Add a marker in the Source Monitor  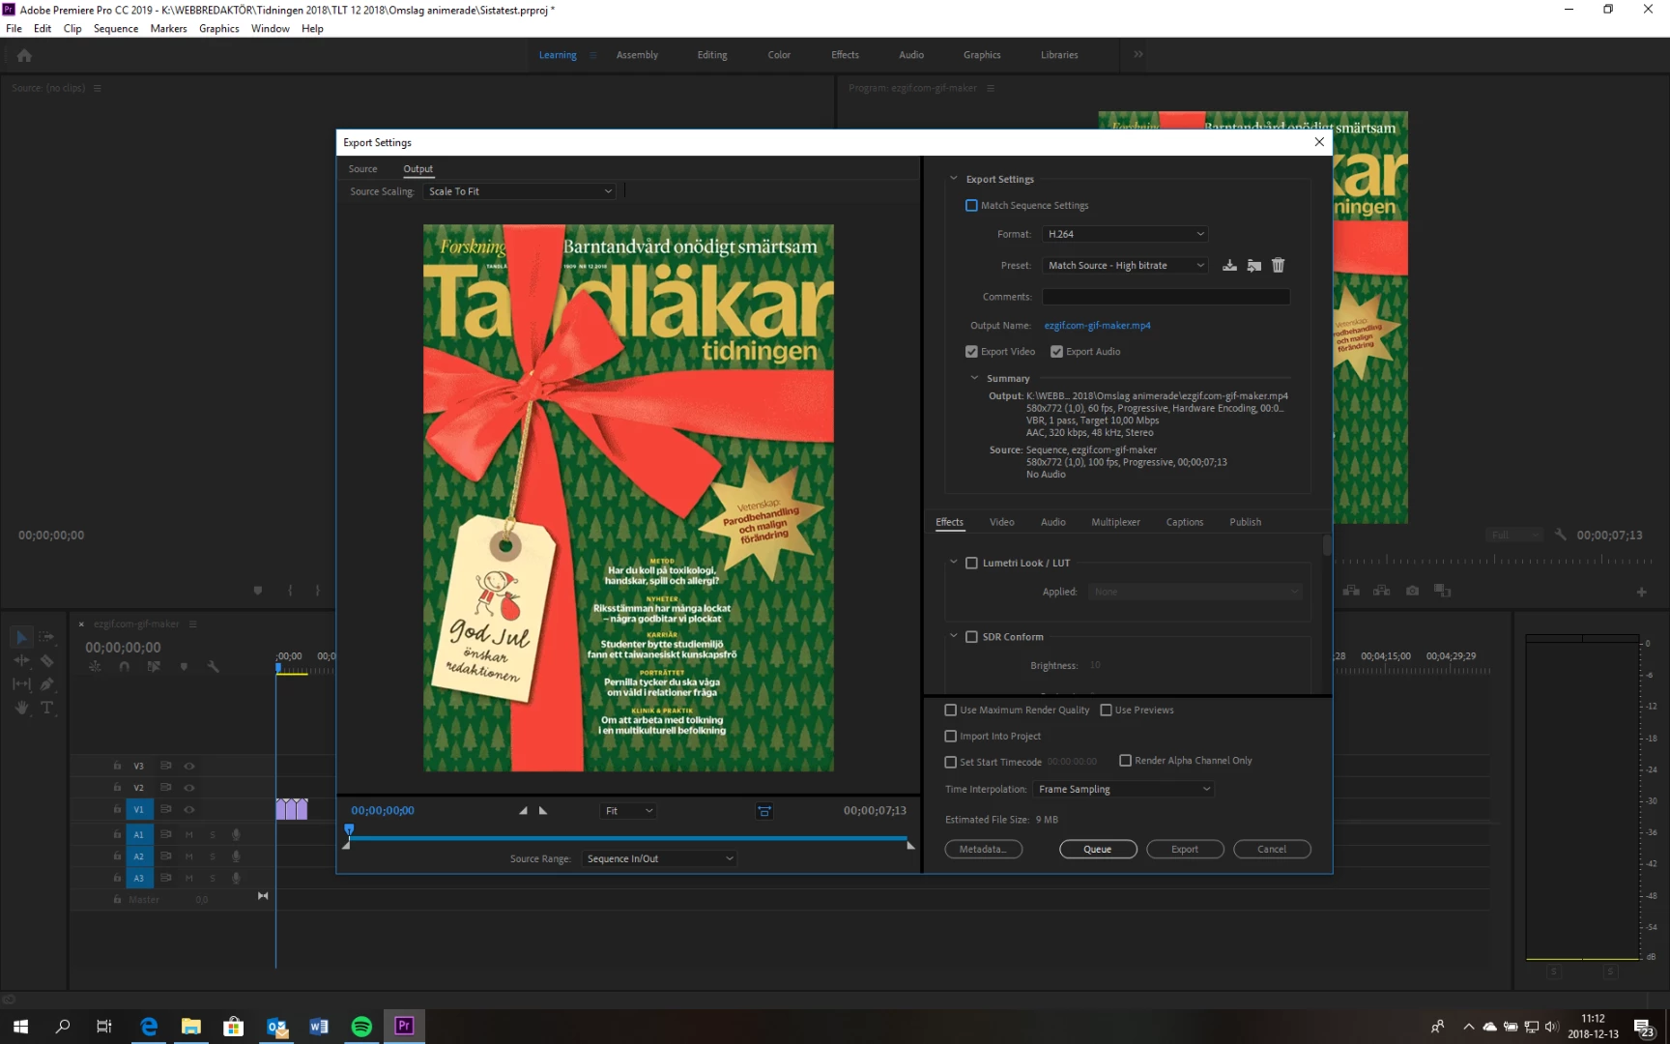257,590
